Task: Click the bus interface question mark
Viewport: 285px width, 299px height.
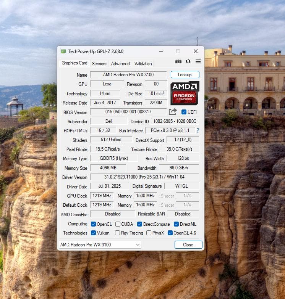Action: point(198,130)
